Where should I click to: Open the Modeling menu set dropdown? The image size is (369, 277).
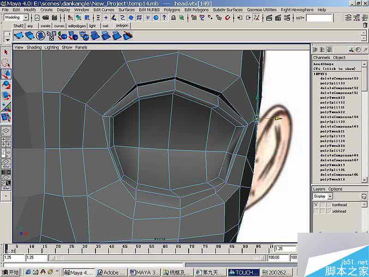point(26,17)
